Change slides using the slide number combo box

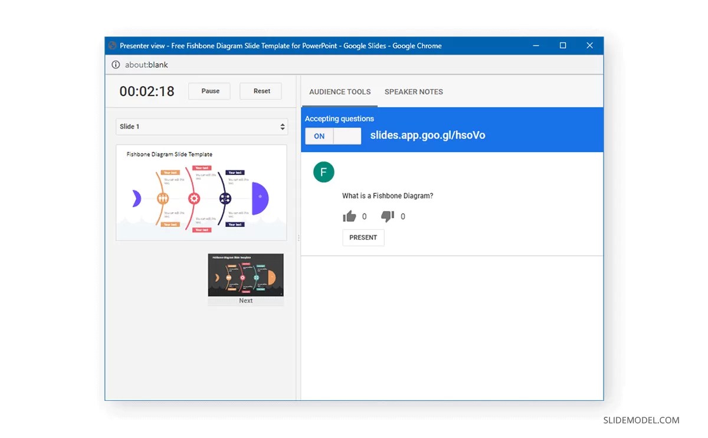pos(202,126)
